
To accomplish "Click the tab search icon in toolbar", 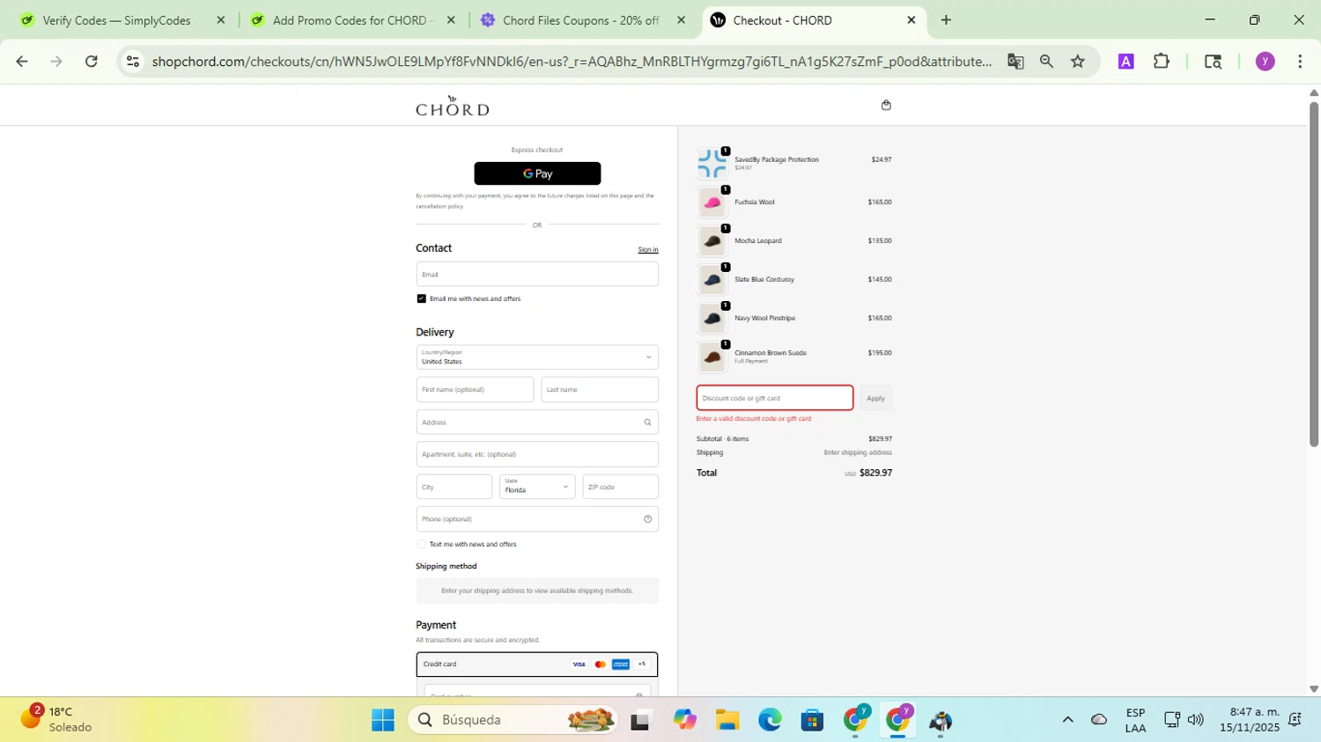I will click(x=1213, y=62).
